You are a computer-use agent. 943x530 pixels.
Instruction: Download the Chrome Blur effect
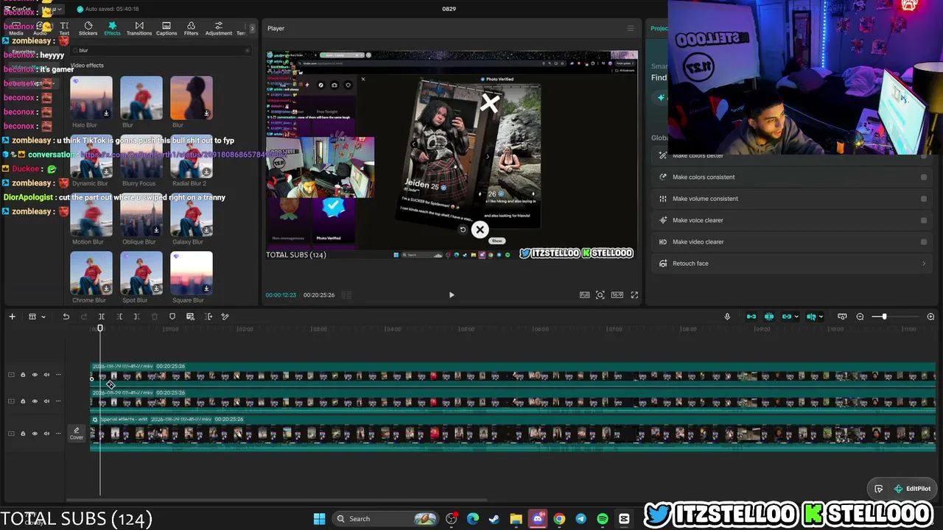coord(106,289)
